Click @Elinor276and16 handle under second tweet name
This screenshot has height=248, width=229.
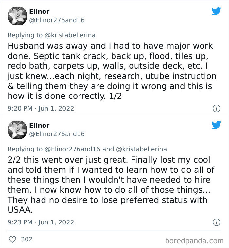pos(57,134)
